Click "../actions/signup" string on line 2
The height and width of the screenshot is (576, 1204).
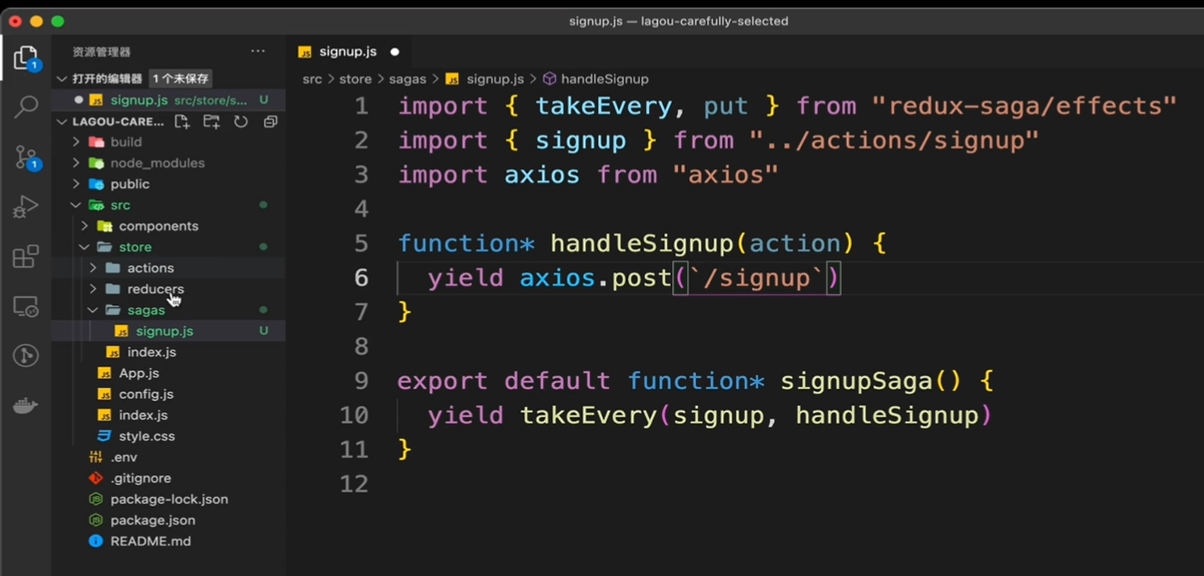click(x=894, y=140)
